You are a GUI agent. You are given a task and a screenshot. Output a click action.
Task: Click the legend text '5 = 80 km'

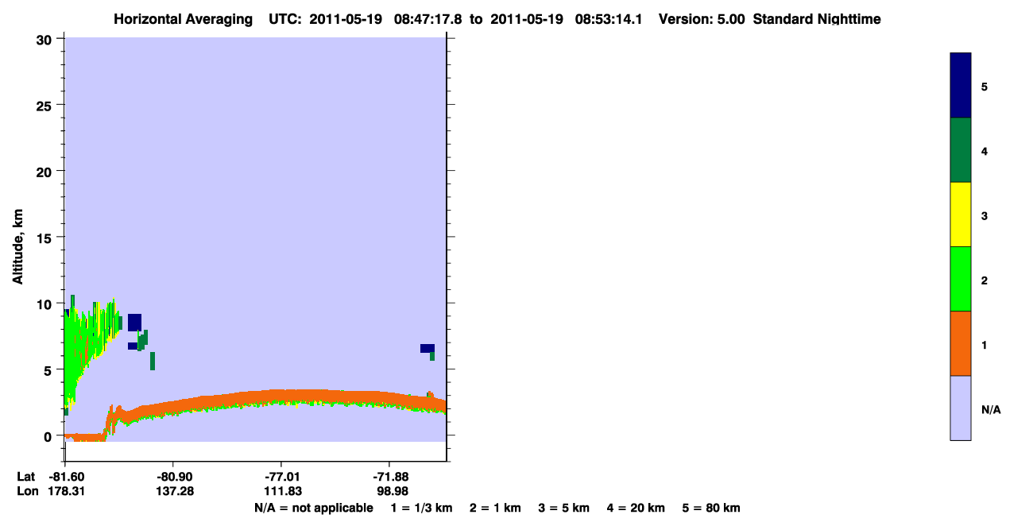[711, 508]
